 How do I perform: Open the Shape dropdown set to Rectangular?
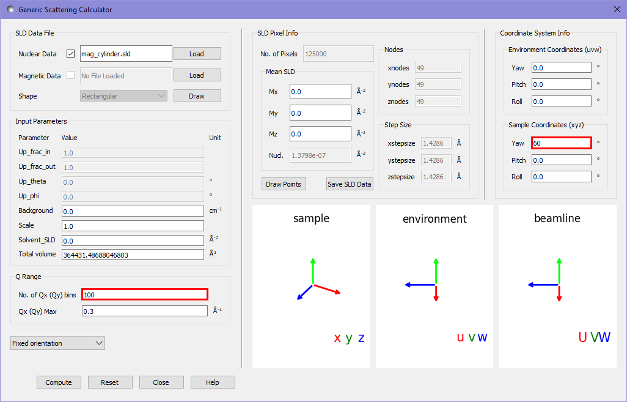tap(123, 96)
